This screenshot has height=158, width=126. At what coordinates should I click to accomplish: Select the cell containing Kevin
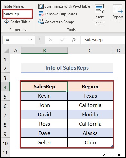pos(44,96)
